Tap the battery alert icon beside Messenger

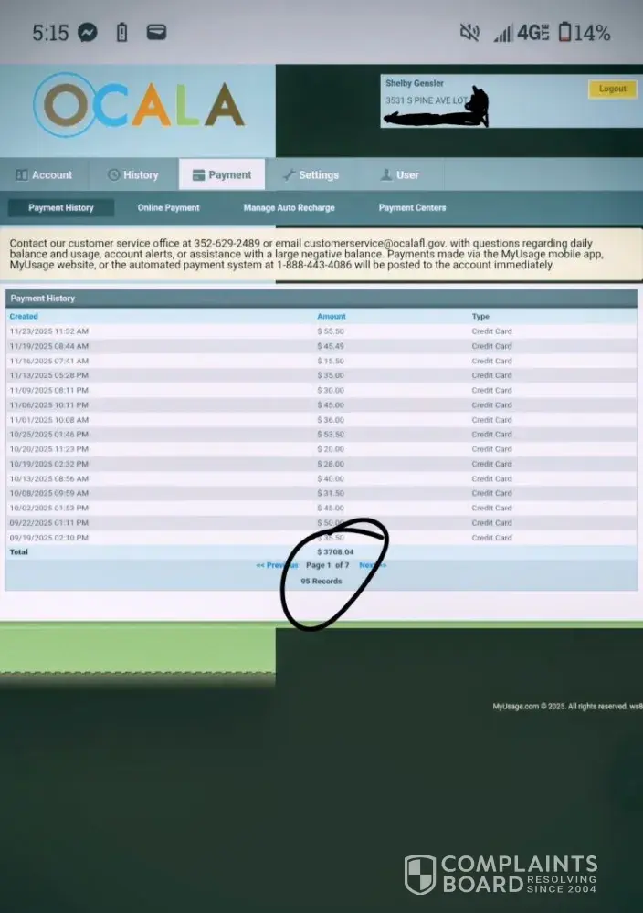point(121,32)
